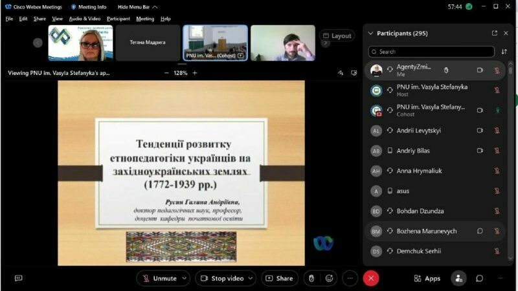Click the red leave meeting button
Image resolution: width=518 pixels, height=291 pixels.
point(371,278)
